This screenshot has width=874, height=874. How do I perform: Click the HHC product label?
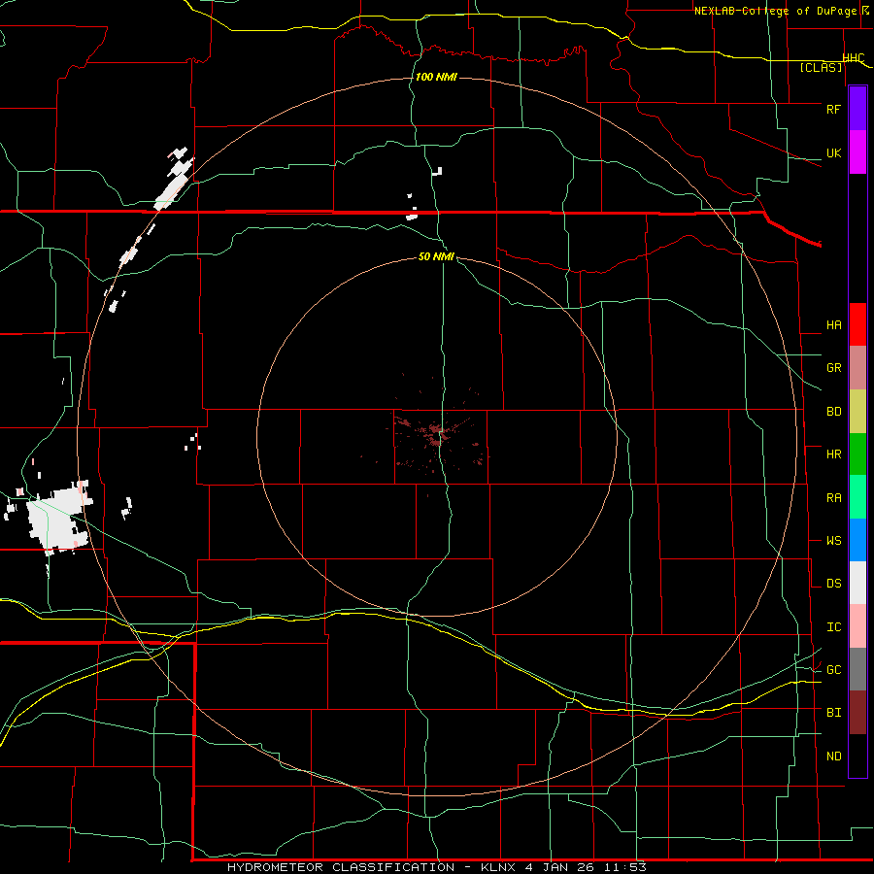coord(854,58)
